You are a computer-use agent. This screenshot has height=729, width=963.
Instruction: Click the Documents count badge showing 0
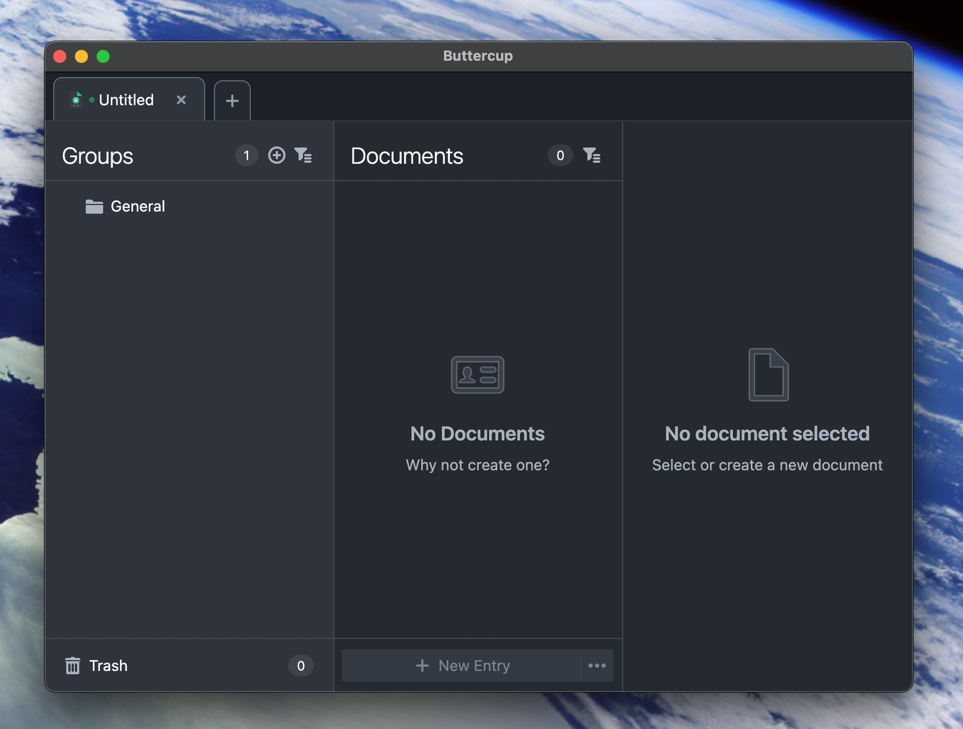coord(560,156)
